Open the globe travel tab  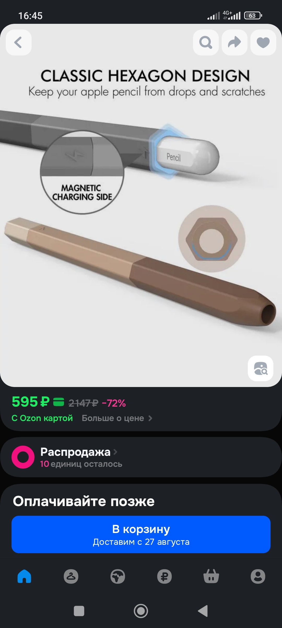pyautogui.click(x=118, y=576)
